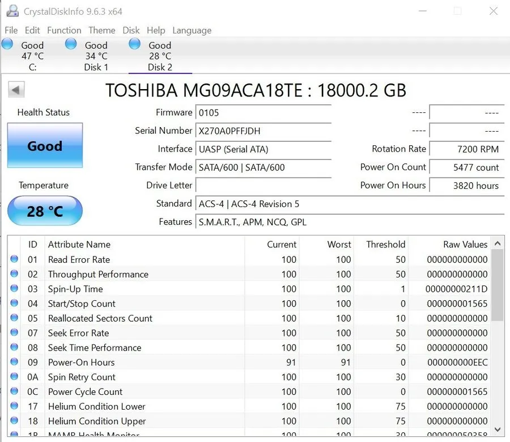Open the Disk menu
Image resolution: width=510 pixels, height=442 pixels.
[131, 30]
